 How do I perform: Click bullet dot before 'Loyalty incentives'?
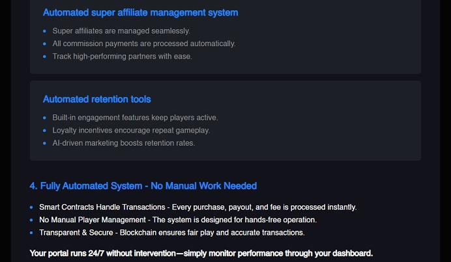[x=44, y=130]
